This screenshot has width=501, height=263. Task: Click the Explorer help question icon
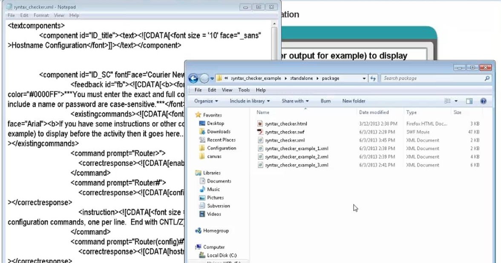pyautogui.click(x=484, y=101)
